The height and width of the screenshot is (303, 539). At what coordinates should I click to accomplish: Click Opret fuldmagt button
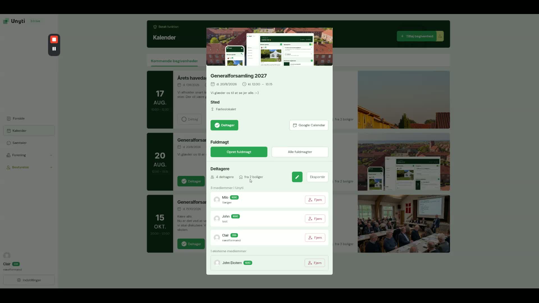point(239,152)
